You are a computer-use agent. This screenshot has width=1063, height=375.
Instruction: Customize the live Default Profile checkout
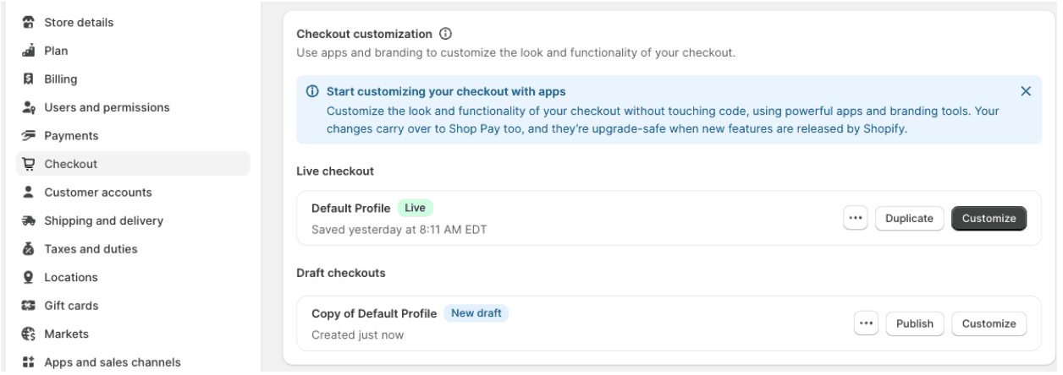coord(989,218)
